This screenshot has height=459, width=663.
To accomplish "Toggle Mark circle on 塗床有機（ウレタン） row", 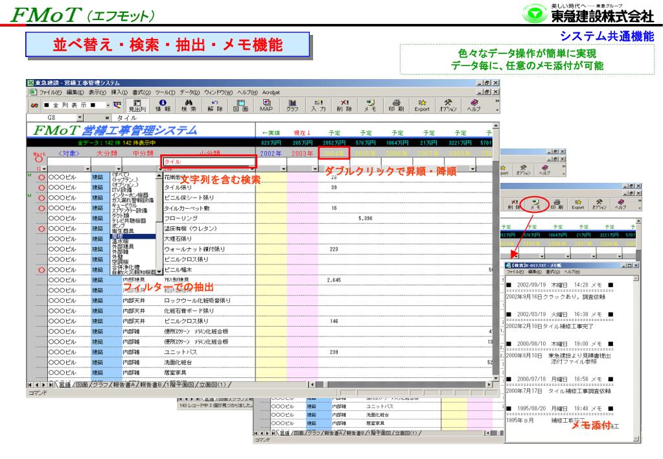I will pos(41,228).
